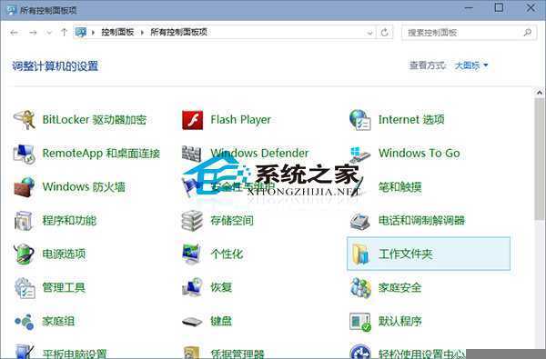546x359 pixels.
Task: Click the 控制面板 breadcrumb
Action: pyautogui.click(x=117, y=32)
